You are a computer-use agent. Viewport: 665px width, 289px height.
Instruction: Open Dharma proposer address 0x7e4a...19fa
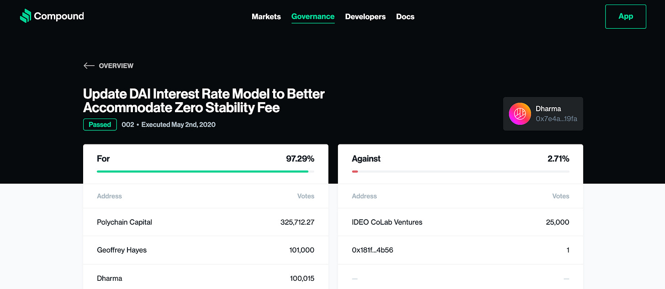556,119
